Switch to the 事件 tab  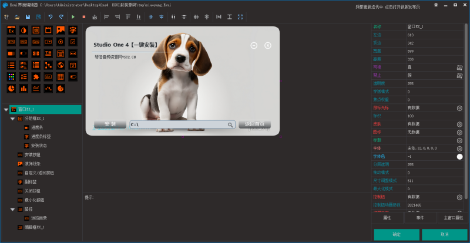pyautogui.click(x=420, y=218)
